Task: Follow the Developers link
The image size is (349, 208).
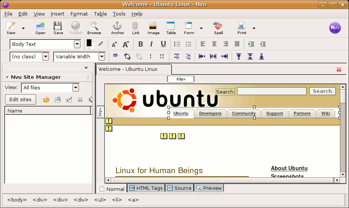Action: tap(210, 113)
